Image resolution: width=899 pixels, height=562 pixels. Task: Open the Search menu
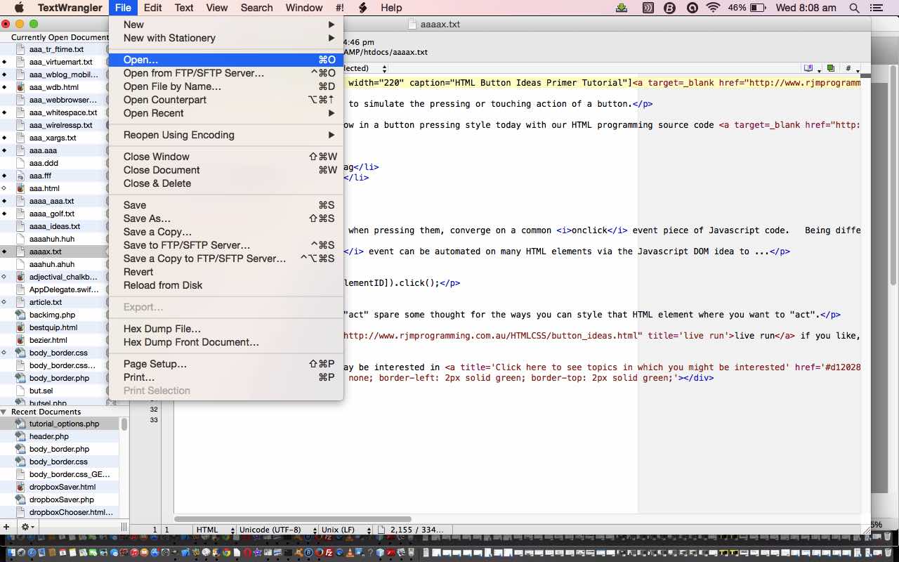[256, 8]
